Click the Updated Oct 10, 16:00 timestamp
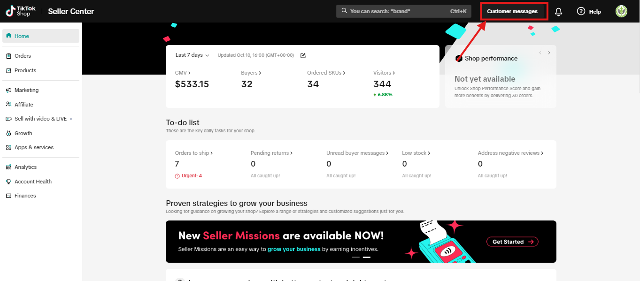Viewport: 640px width, 281px height. [x=256, y=55]
